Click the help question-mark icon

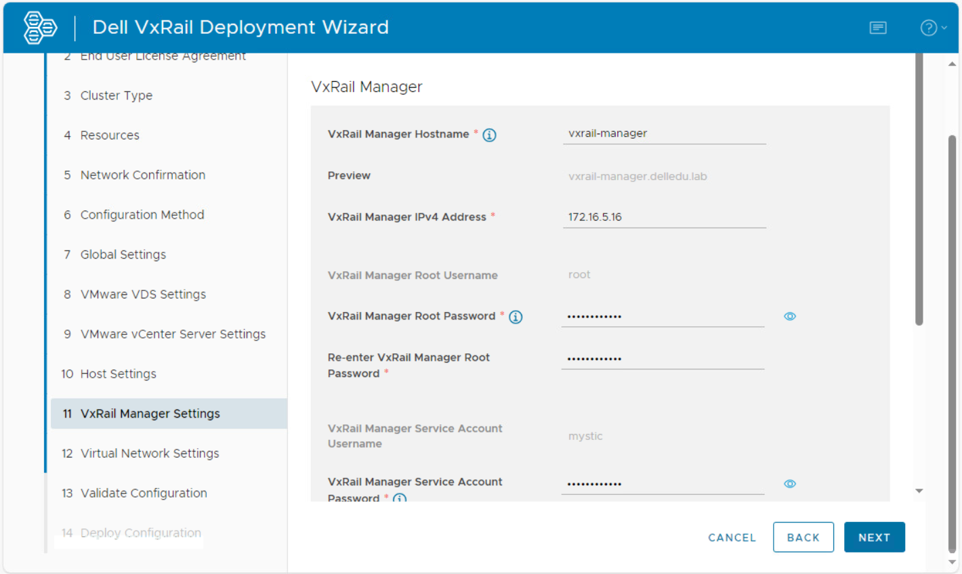pos(928,27)
